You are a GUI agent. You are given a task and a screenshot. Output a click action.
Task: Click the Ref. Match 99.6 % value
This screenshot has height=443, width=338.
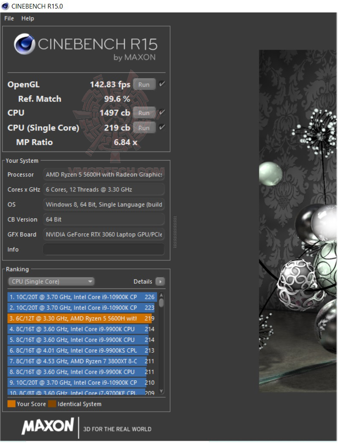tap(117, 99)
